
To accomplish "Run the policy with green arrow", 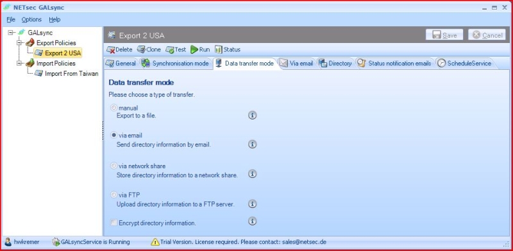I will (x=200, y=49).
